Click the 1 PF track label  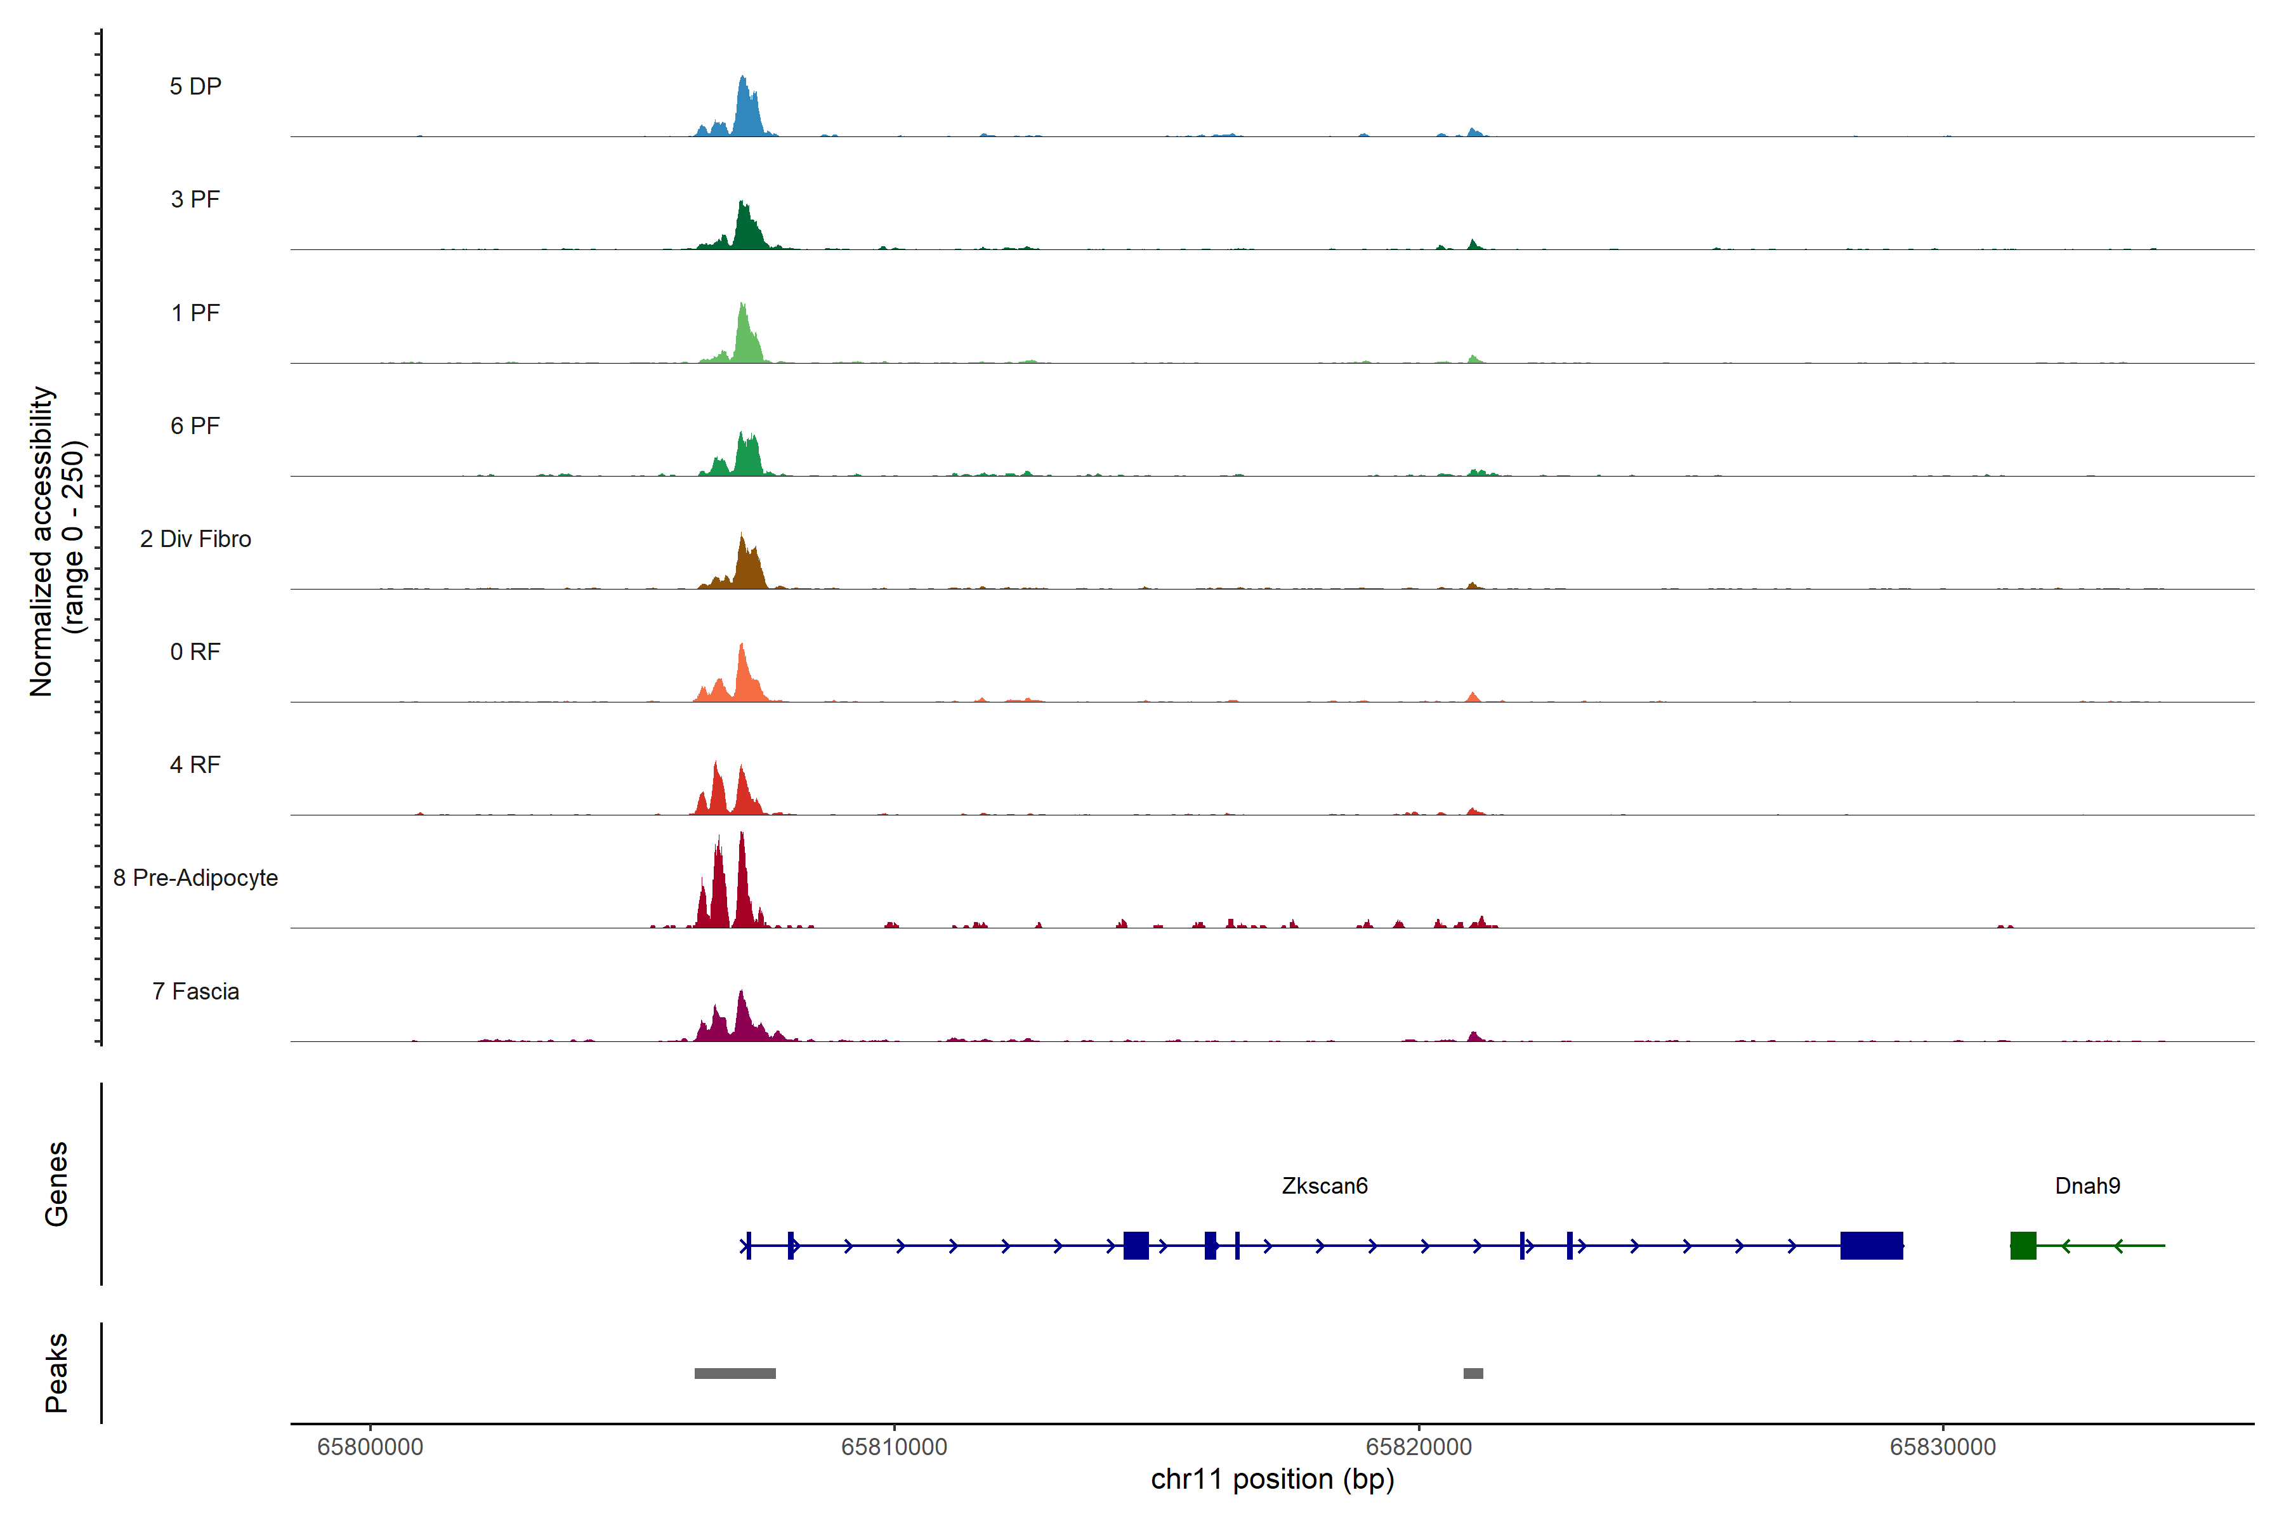click(x=195, y=313)
